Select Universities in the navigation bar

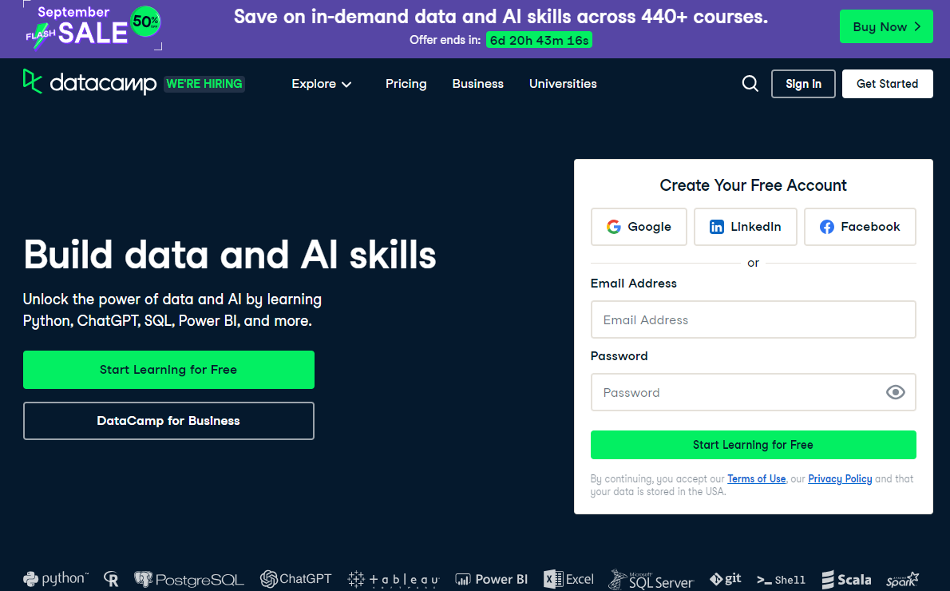(563, 83)
